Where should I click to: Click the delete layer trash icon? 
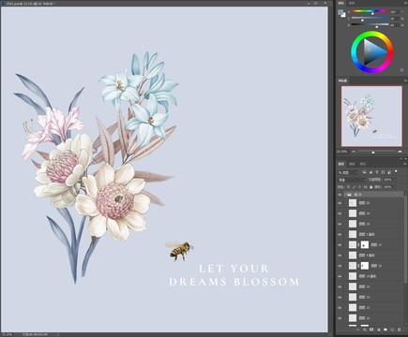(x=399, y=330)
